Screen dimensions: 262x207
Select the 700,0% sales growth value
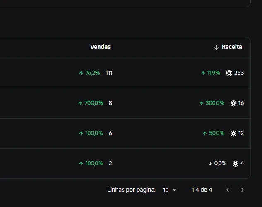pyautogui.click(x=94, y=103)
